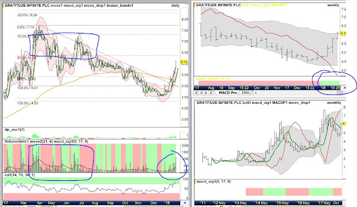Click 8.00 on the daily price axis
Image resolution: width=357 pixels, height=207 pixels.
(x=185, y=20)
